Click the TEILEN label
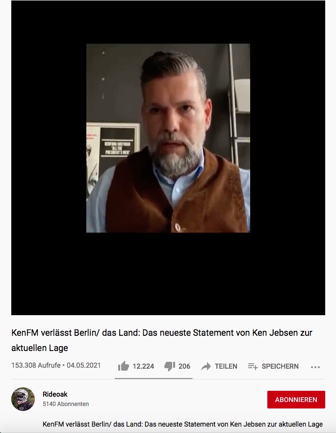This screenshot has width=336, height=433. pyautogui.click(x=226, y=366)
